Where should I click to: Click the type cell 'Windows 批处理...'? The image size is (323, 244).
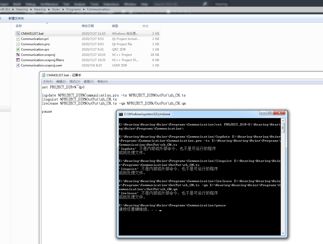click(x=125, y=33)
